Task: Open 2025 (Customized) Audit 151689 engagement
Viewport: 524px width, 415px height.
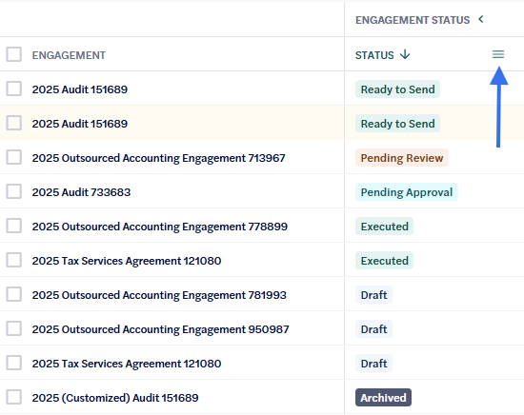Action: [x=115, y=398]
